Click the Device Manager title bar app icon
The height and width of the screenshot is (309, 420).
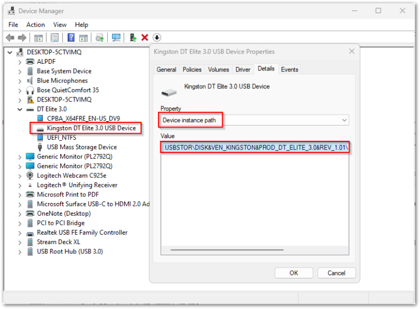coord(11,11)
